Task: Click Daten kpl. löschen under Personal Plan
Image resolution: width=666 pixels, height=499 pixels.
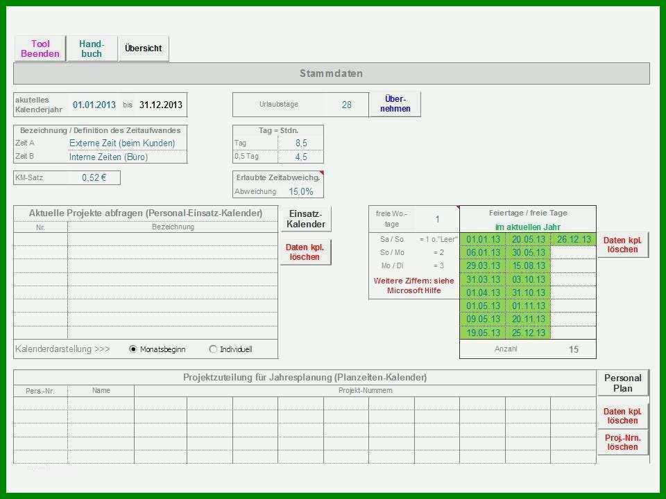Action: click(623, 416)
